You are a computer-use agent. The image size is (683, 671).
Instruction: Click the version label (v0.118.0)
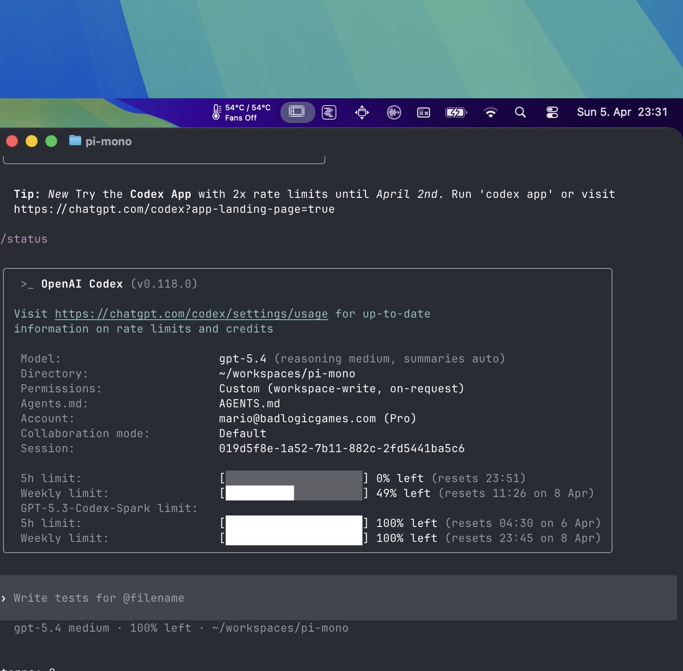pos(164,284)
